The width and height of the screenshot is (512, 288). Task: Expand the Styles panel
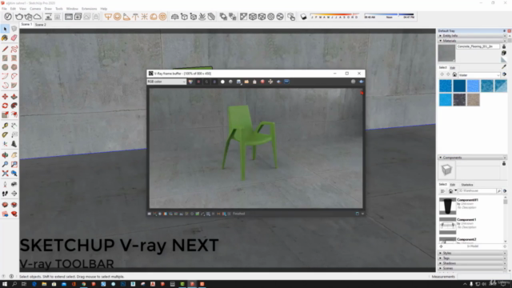[472, 253]
